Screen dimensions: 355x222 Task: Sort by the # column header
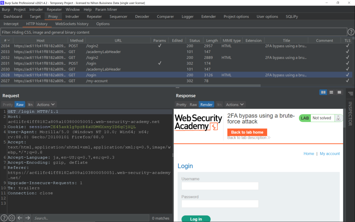pos(7,40)
